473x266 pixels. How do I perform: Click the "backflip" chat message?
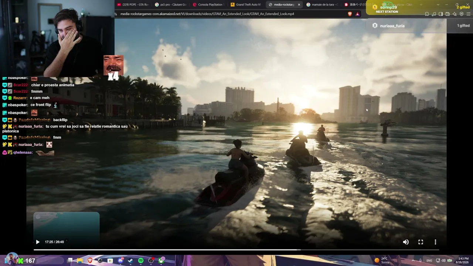60,120
